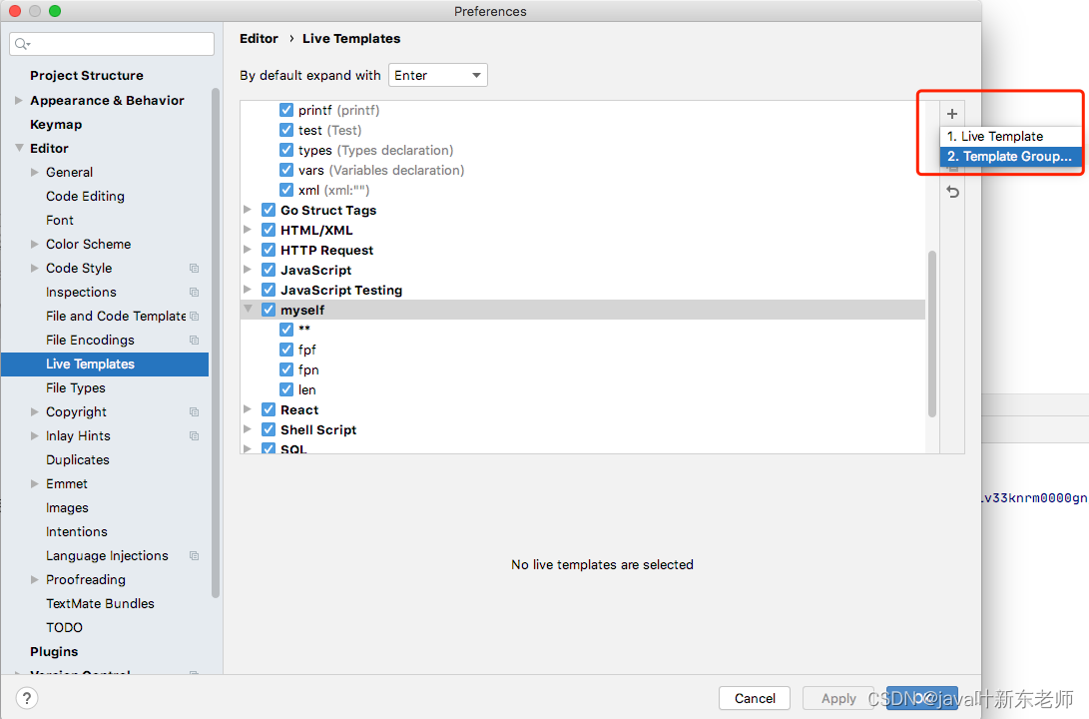Viewport: 1089px width, 719px height.
Task: Open the TextMate Bundles settings
Action: [100, 604]
